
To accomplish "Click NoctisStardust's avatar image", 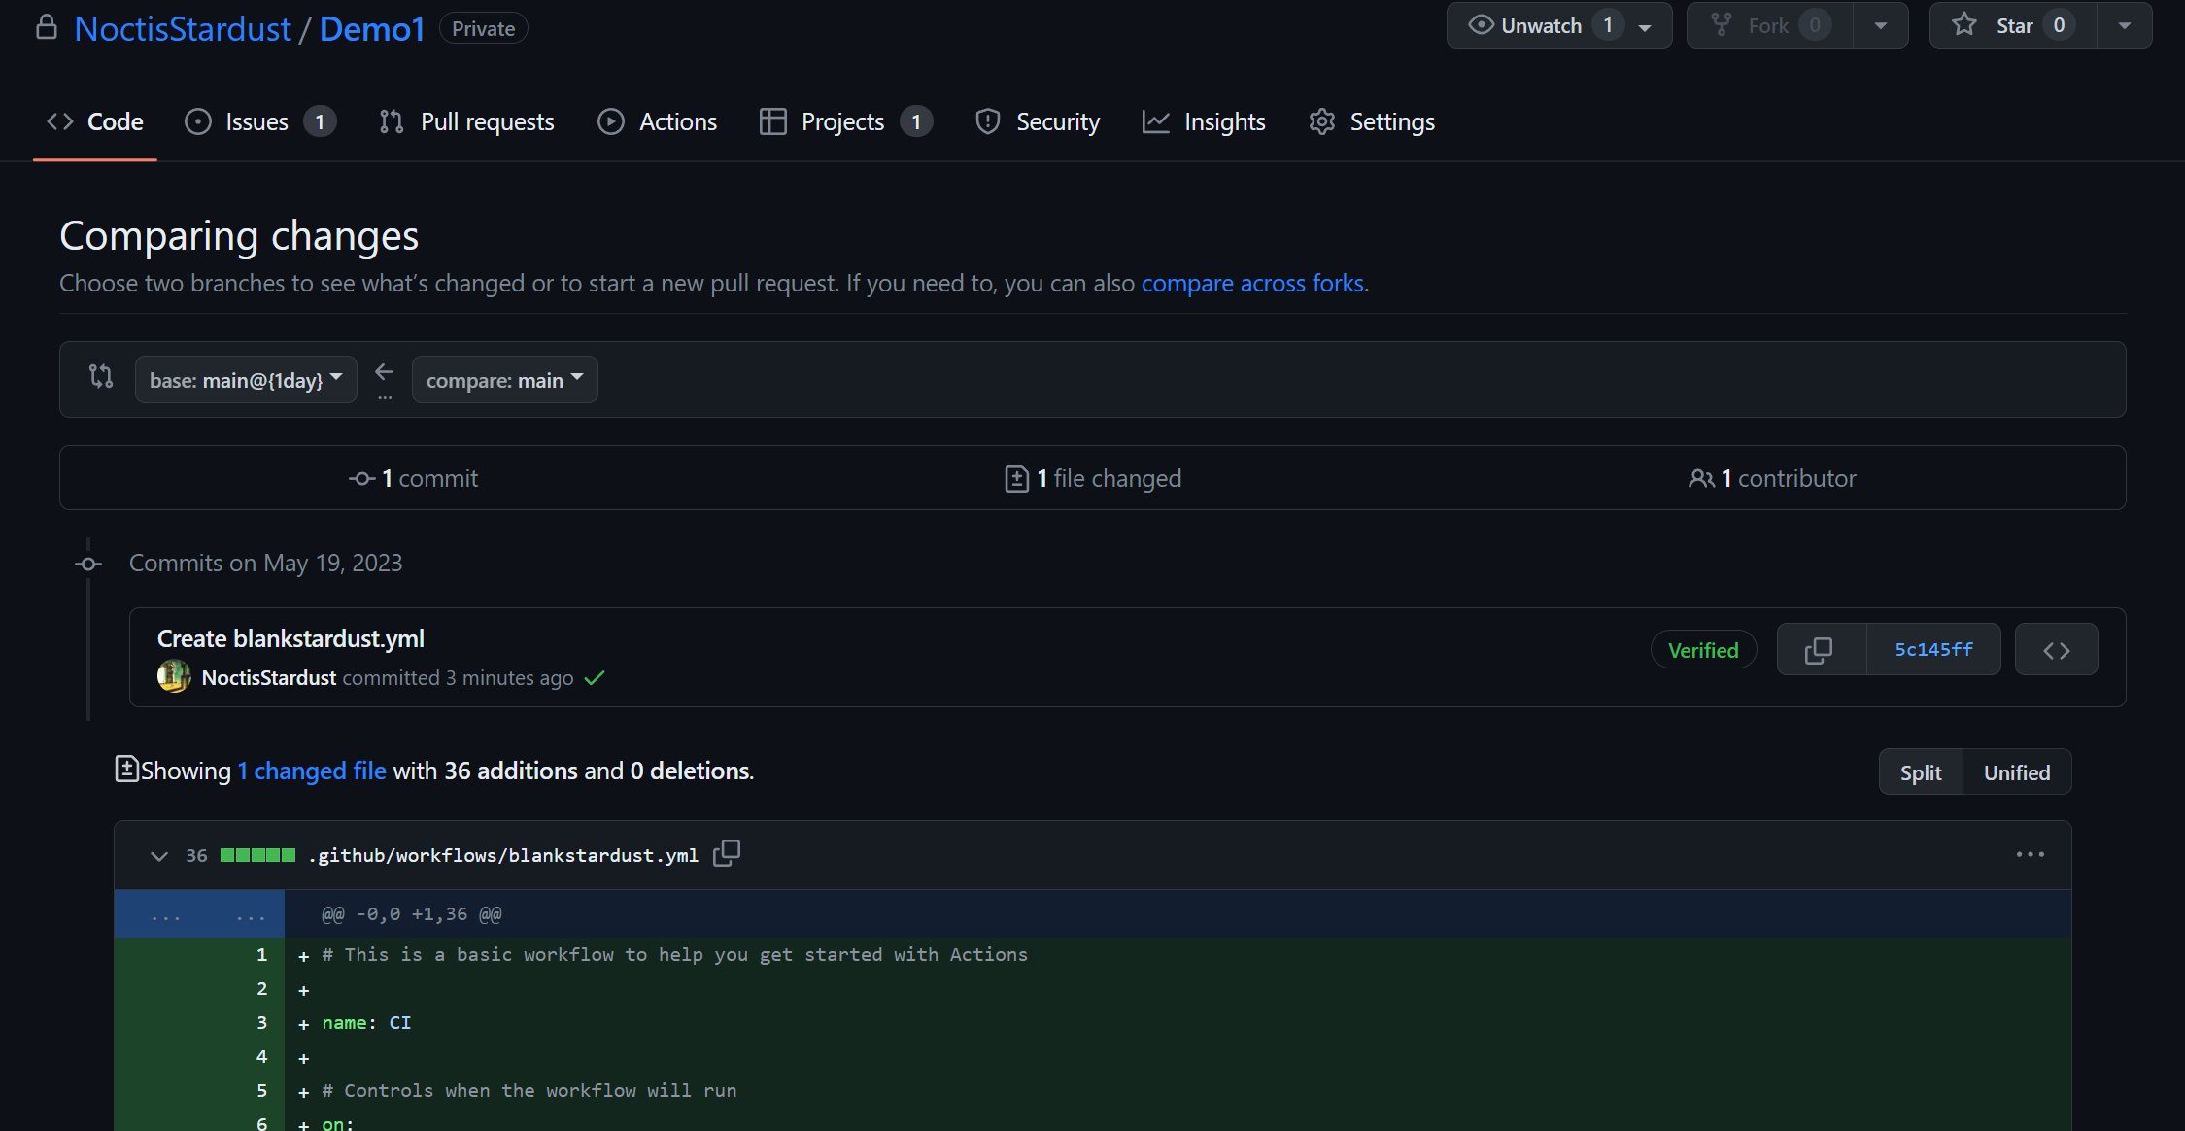I will (174, 677).
